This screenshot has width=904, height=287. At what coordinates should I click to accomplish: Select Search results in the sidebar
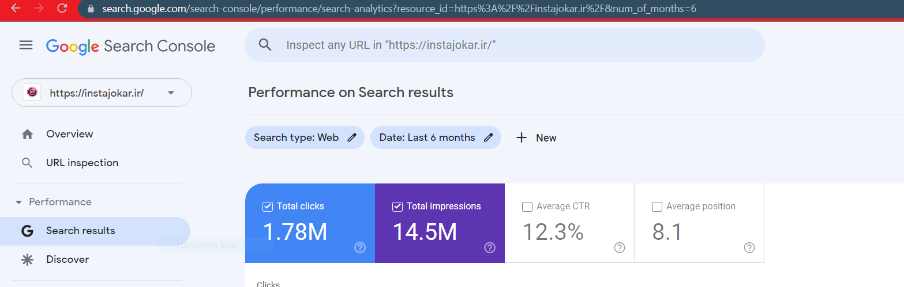pos(95,231)
